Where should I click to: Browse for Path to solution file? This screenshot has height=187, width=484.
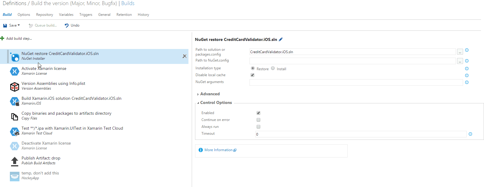460,52
